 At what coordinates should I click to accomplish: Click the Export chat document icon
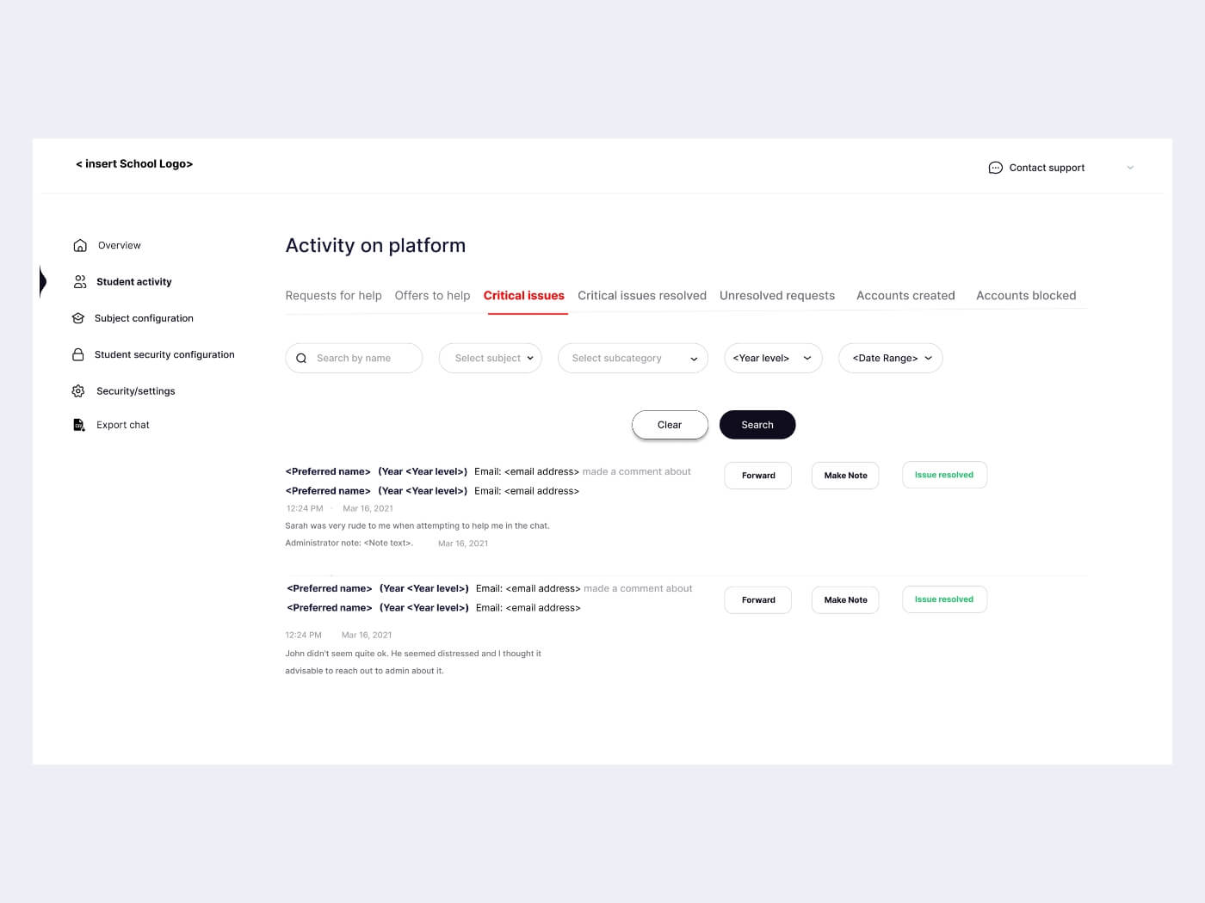tap(78, 424)
